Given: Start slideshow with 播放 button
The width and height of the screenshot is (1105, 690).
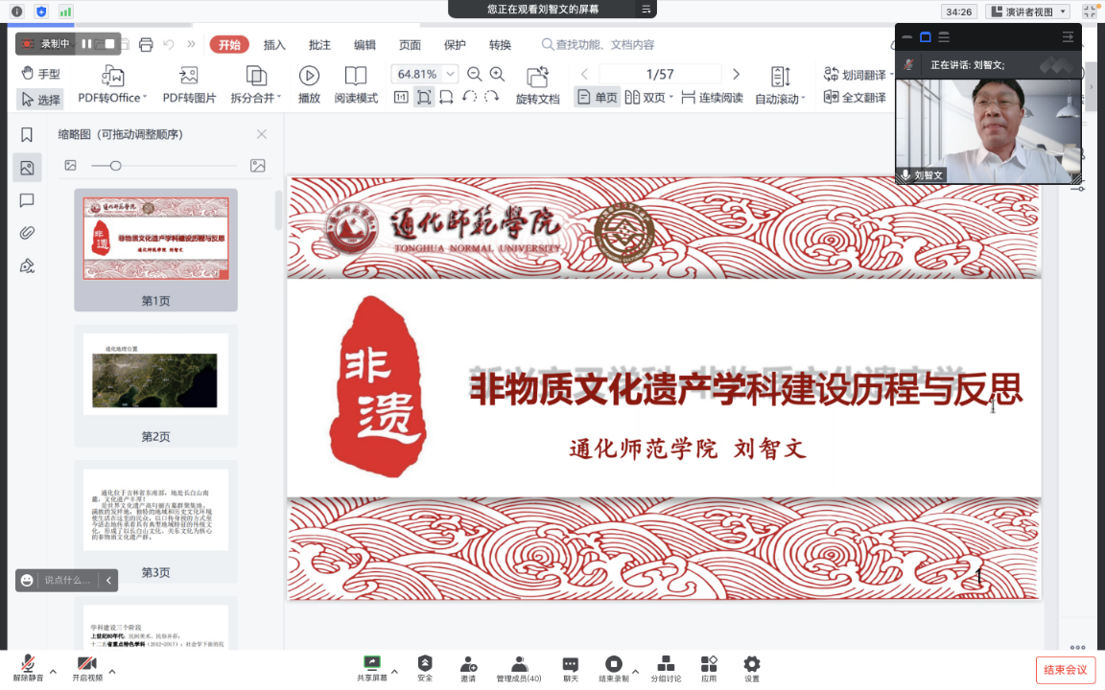Looking at the screenshot, I should click(309, 84).
